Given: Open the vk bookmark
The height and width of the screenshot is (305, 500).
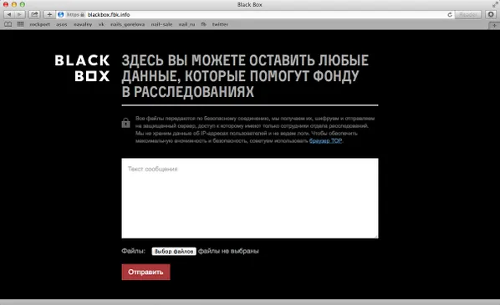Looking at the screenshot, I should (x=101, y=24).
